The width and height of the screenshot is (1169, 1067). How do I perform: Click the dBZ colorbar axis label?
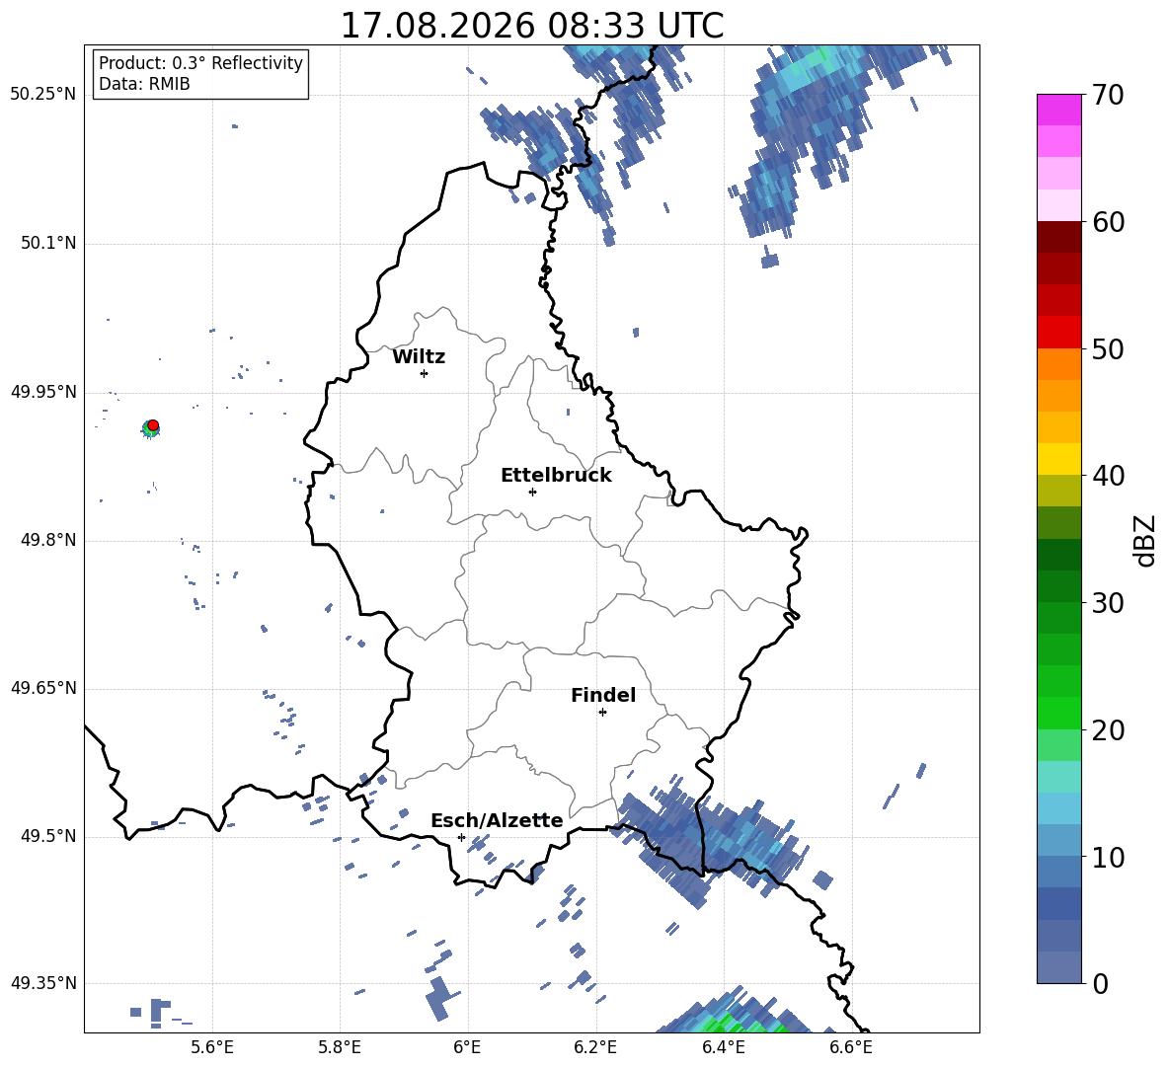(1146, 540)
